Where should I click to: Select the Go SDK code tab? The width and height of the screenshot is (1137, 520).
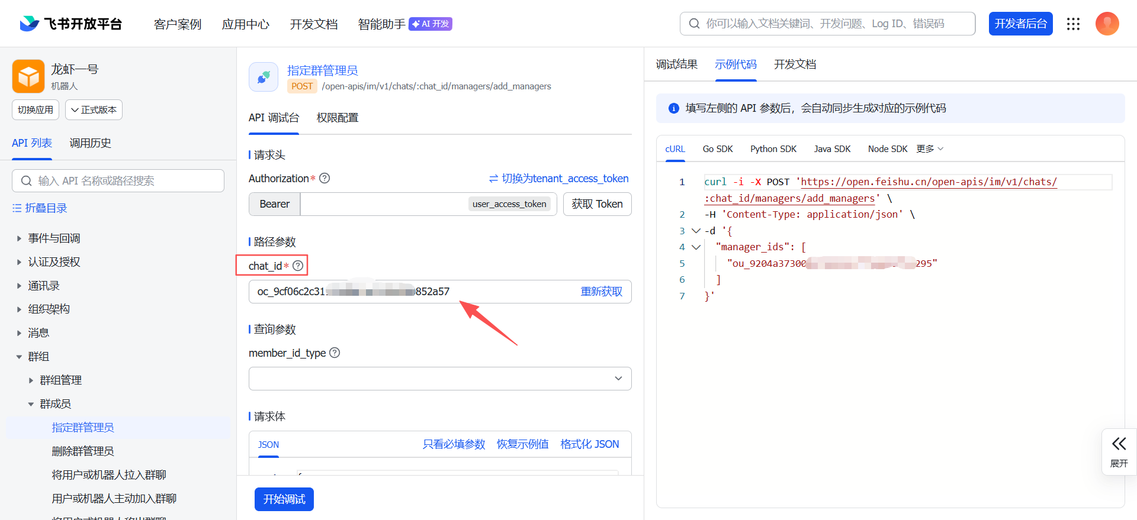click(718, 149)
